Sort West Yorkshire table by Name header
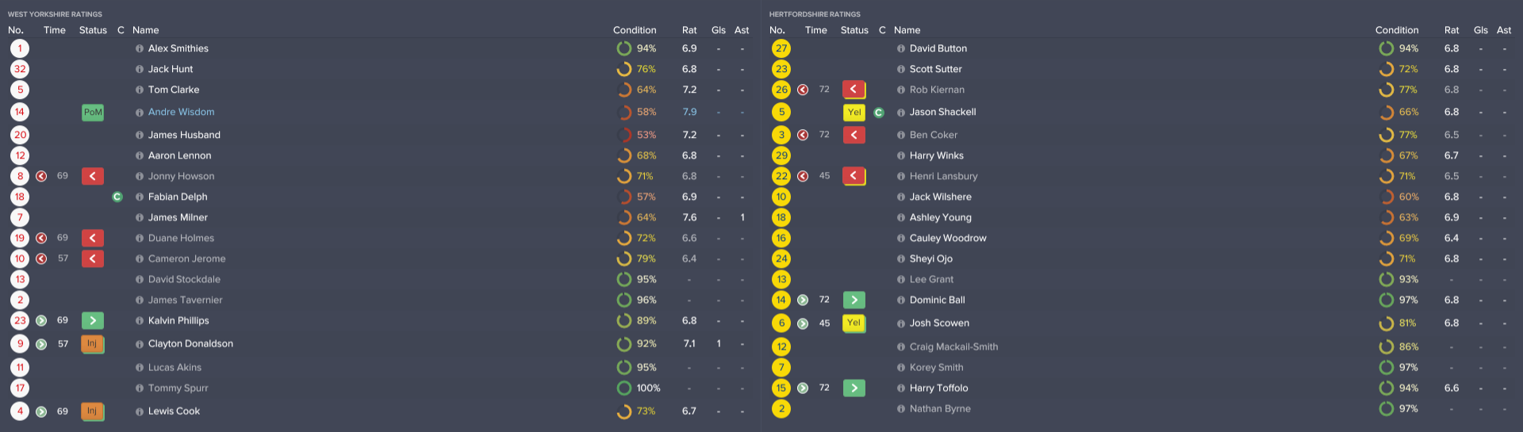1523x432 pixels. point(146,30)
